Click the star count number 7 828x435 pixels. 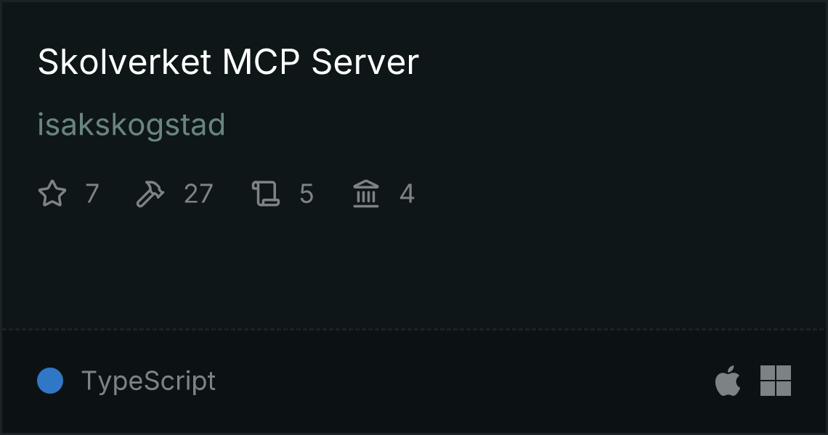click(x=92, y=194)
